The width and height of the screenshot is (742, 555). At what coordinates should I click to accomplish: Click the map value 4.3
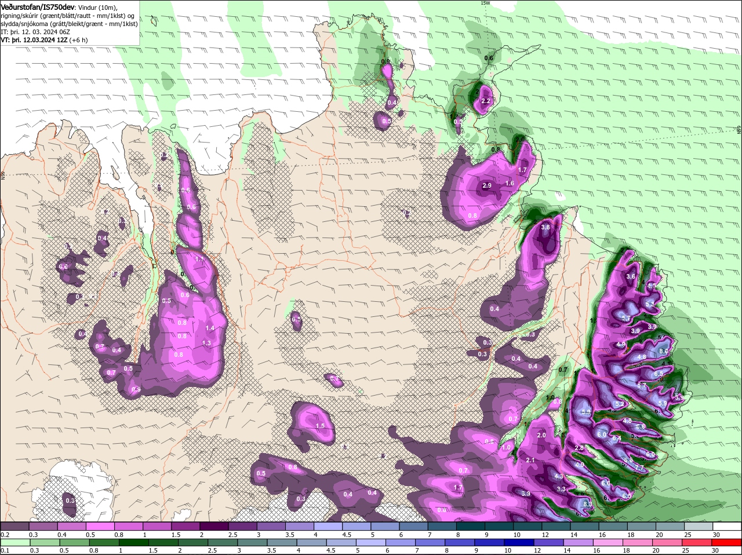coord(559,476)
